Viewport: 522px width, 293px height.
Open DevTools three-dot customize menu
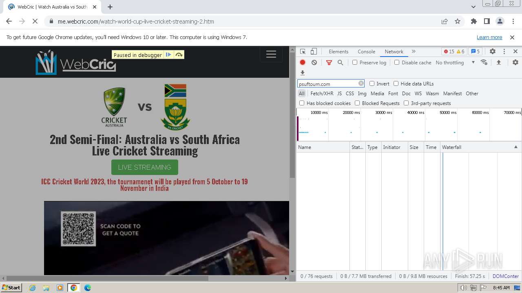coord(504,52)
